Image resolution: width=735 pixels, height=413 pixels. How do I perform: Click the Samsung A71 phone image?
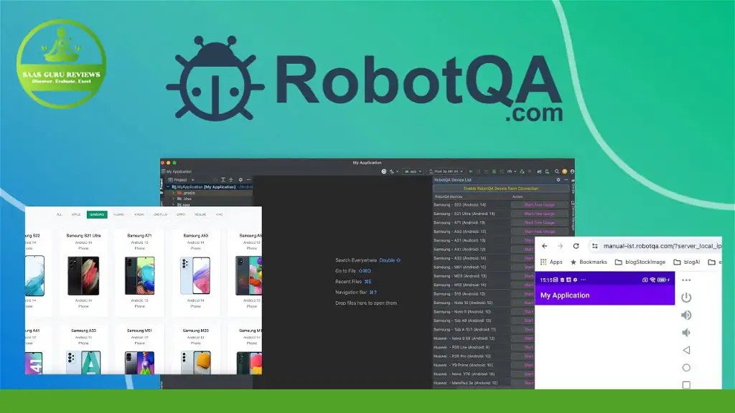click(x=140, y=275)
